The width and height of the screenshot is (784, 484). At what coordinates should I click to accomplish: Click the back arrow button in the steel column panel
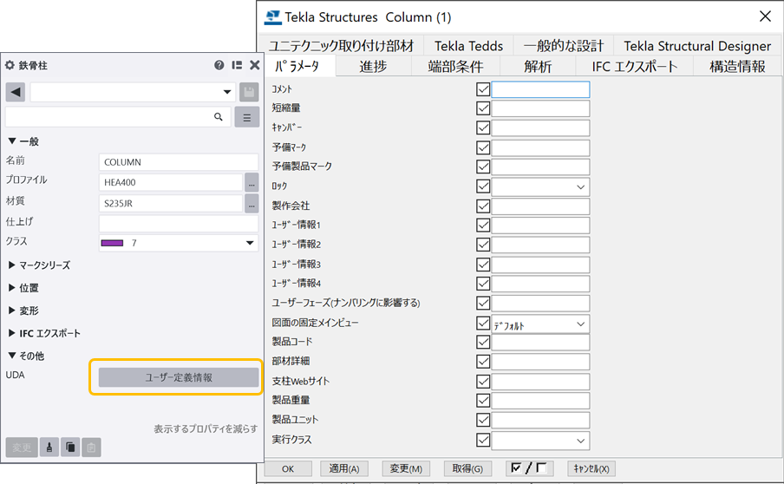tap(16, 92)
